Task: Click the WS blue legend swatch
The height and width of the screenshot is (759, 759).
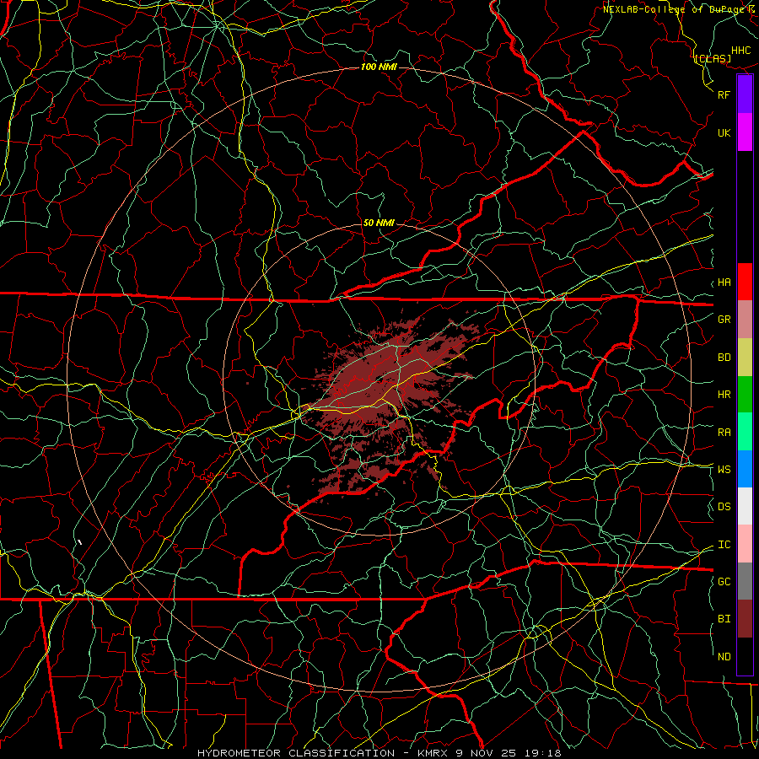Action: point(745,469)
